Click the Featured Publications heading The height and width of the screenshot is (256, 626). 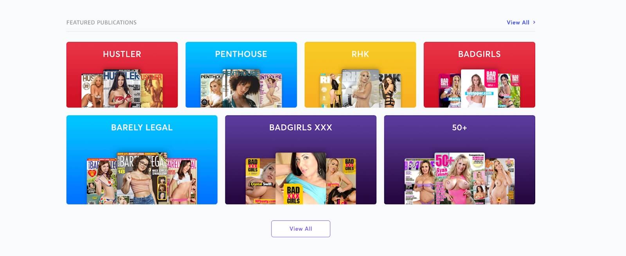point(101,22)
